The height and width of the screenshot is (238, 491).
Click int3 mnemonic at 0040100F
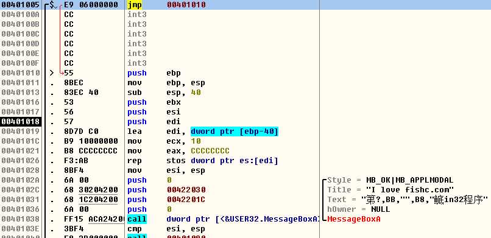(x=137, y=63)
